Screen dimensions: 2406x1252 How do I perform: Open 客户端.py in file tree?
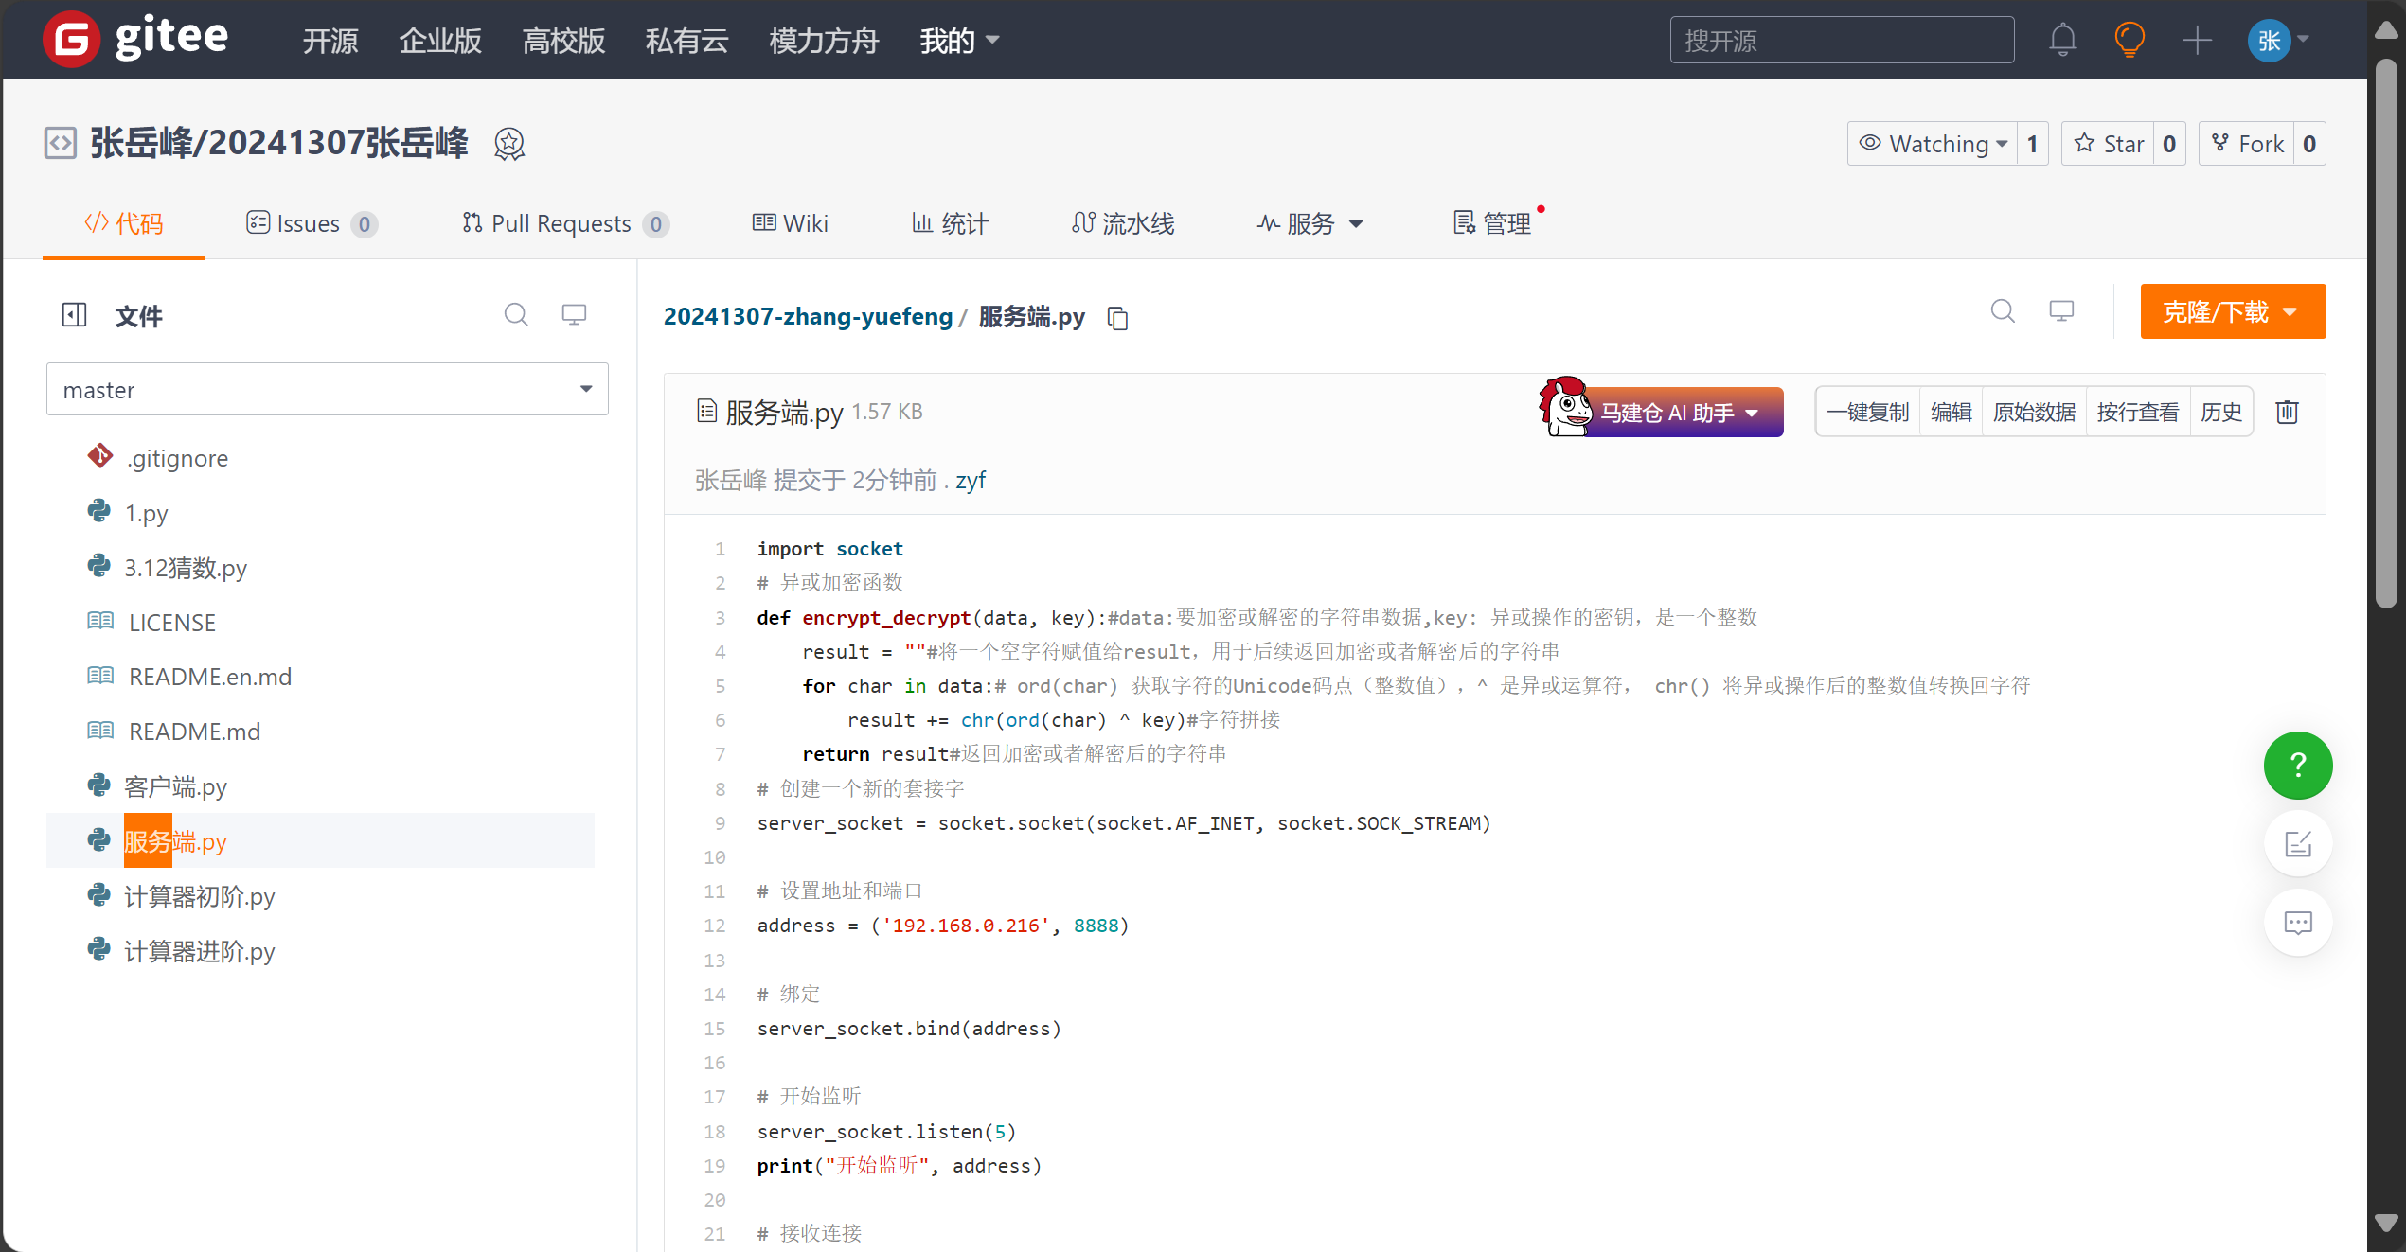pyautogui.click(x=175, y=786)
